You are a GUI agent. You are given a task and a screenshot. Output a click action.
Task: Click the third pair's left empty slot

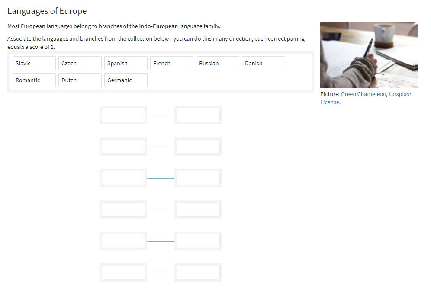(x=123, y=178)
